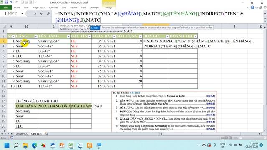
Task: Open HÃNG column filter dropdown
Action: click(x=35, y=36)
